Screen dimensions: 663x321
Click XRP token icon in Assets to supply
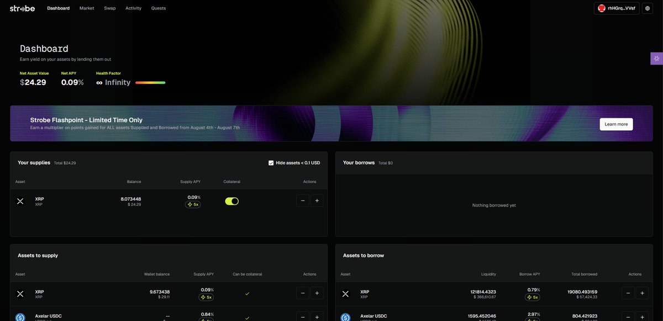(20, 294)
